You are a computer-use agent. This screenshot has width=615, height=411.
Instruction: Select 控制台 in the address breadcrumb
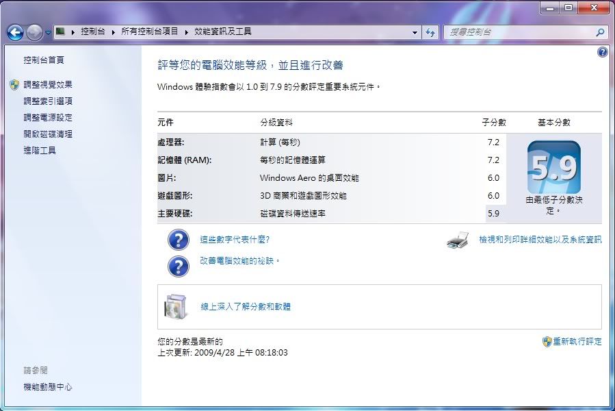[93, 32]
